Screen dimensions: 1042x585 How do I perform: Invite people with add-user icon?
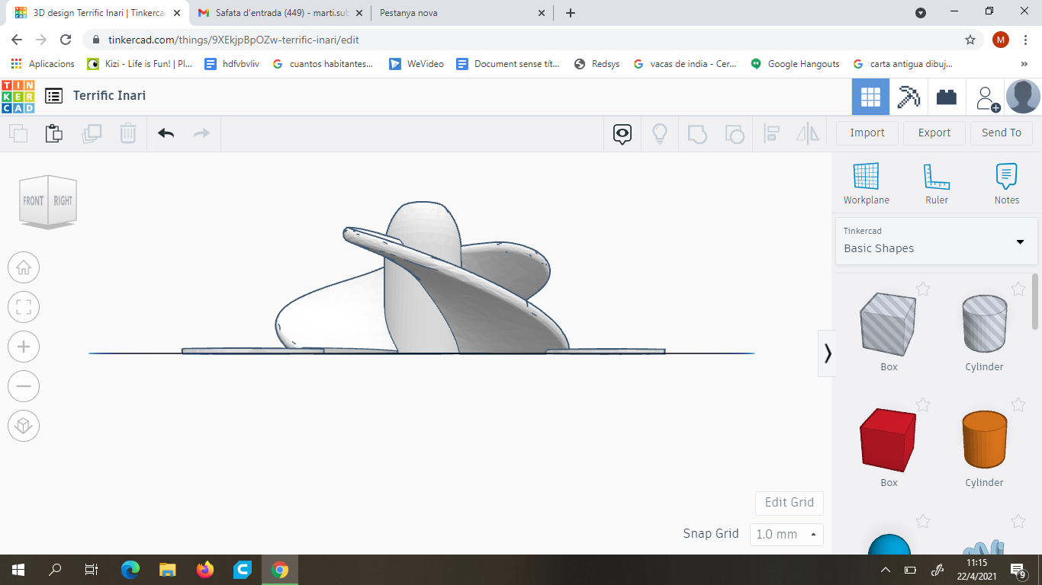(986, 97)
